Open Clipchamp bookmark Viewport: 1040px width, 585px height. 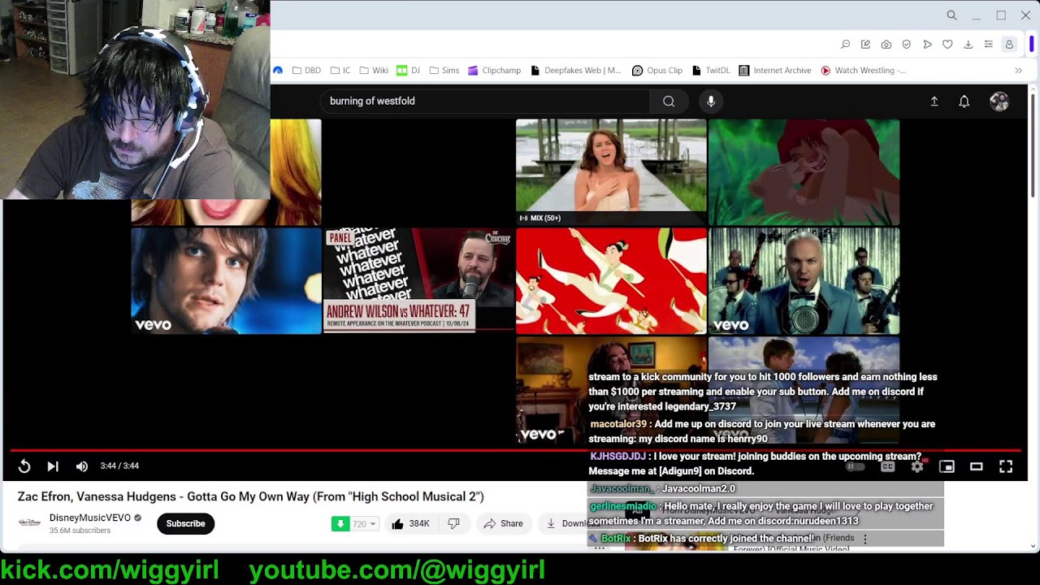pyautogui.click(x=494, y=71)
